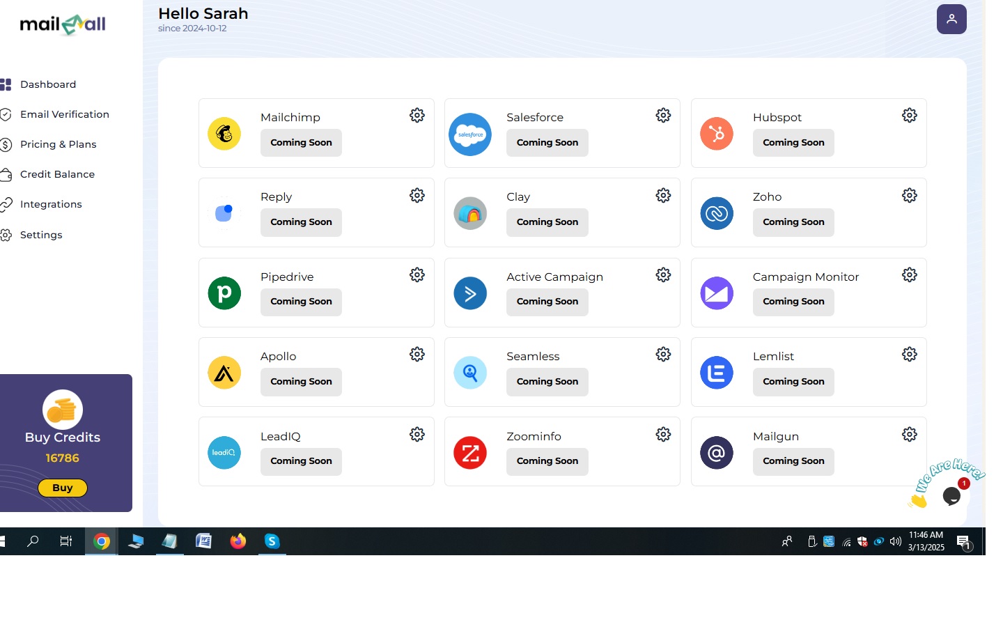Click Coming Soon under Lemlist
The image size is (1003, 627).
point(793,382)
